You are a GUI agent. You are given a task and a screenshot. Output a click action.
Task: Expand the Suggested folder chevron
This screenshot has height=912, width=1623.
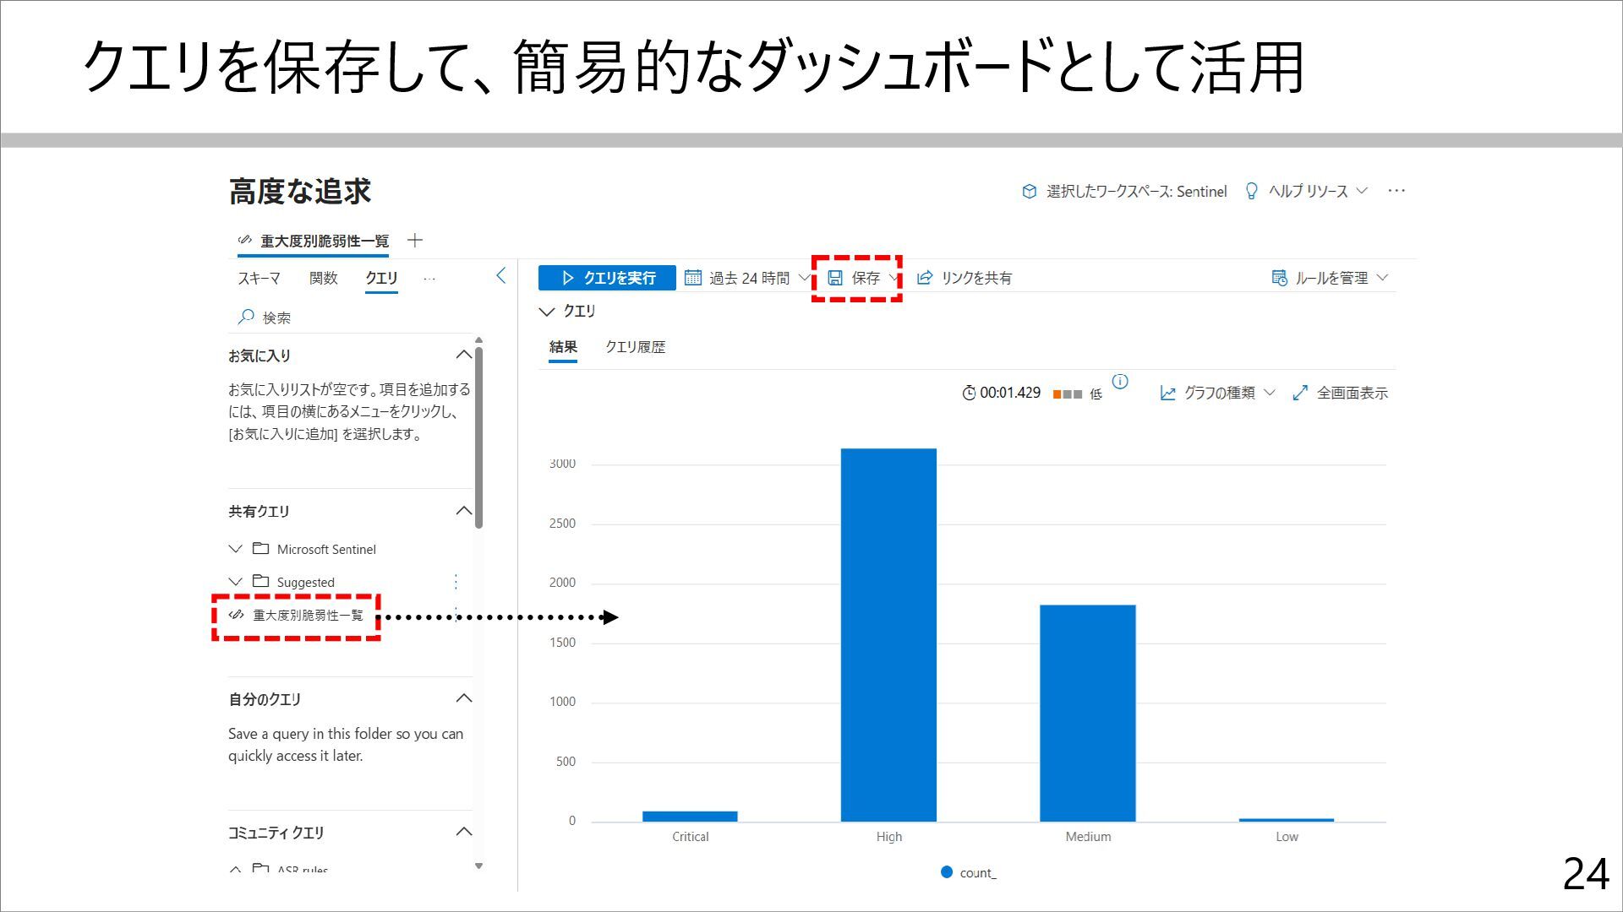[235, 582]
